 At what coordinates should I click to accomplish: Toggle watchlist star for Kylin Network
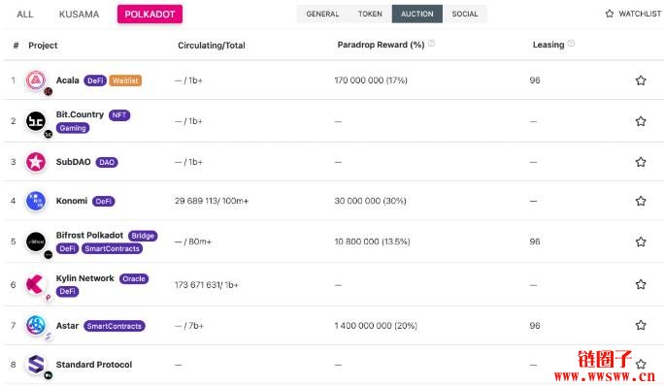(x=641, y=284)
